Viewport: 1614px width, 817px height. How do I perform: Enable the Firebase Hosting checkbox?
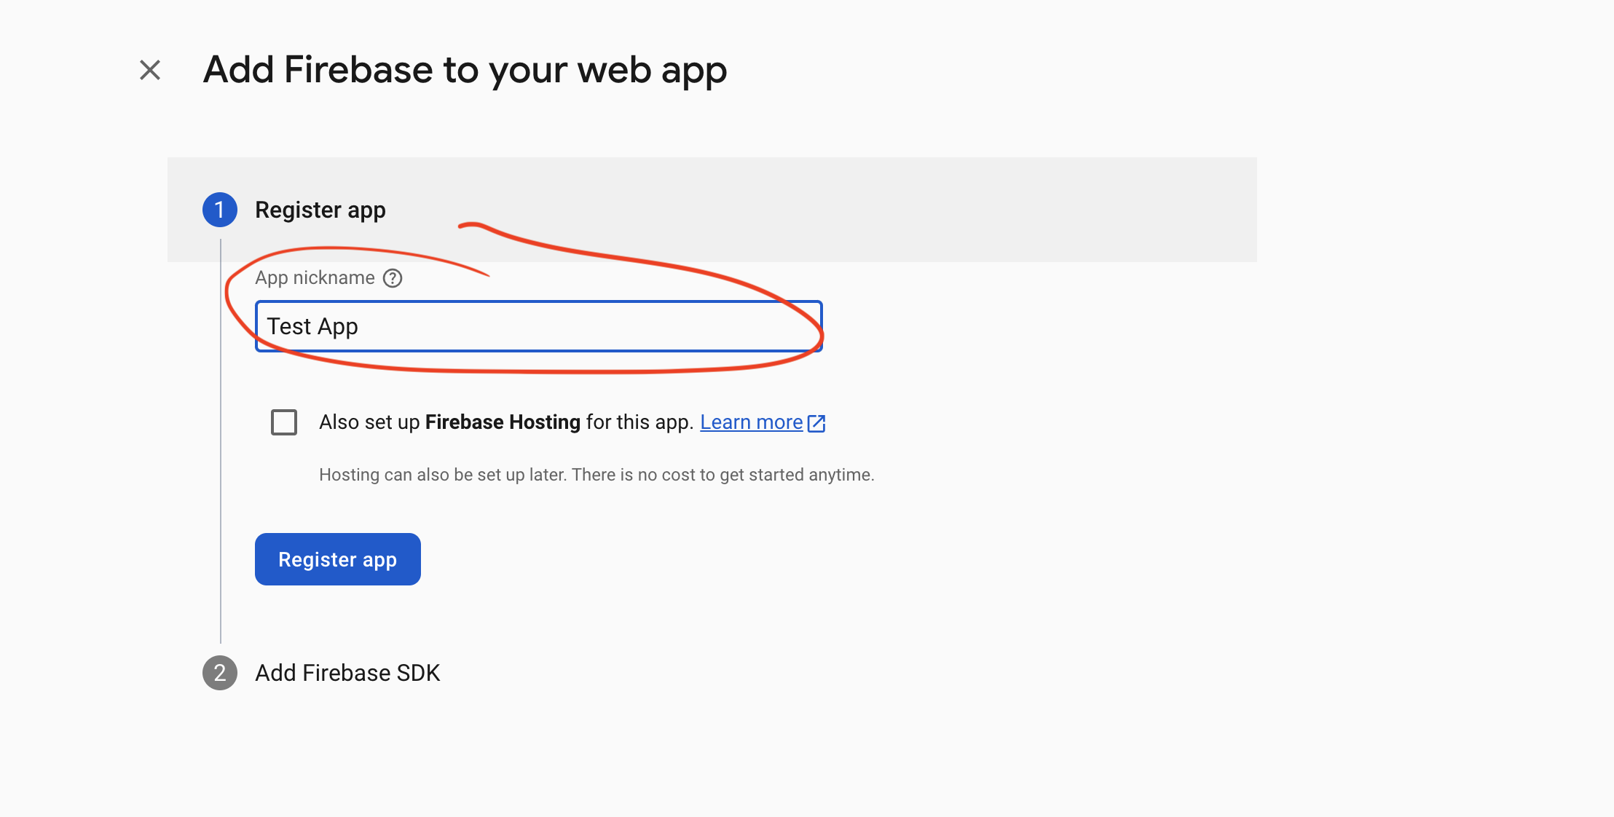284,422
